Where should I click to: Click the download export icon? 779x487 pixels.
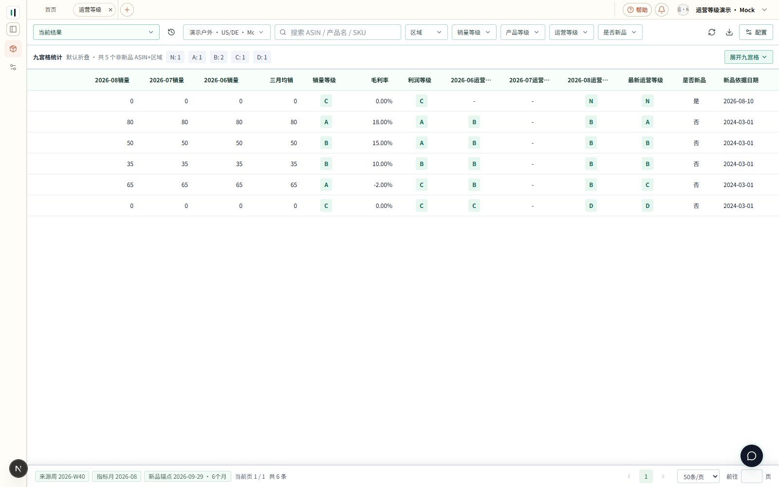tap(729, 32)
